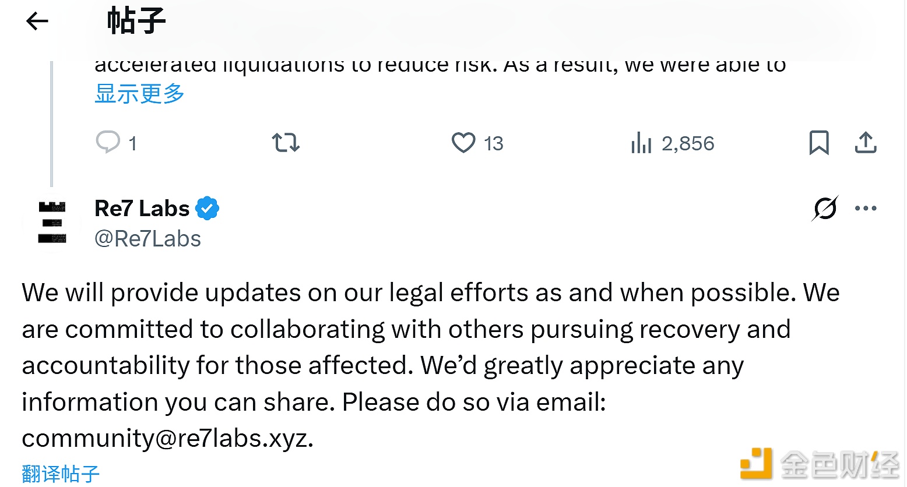
Task: Click 翻译帖子 to translate the post
Action: (x=61, y=474)
